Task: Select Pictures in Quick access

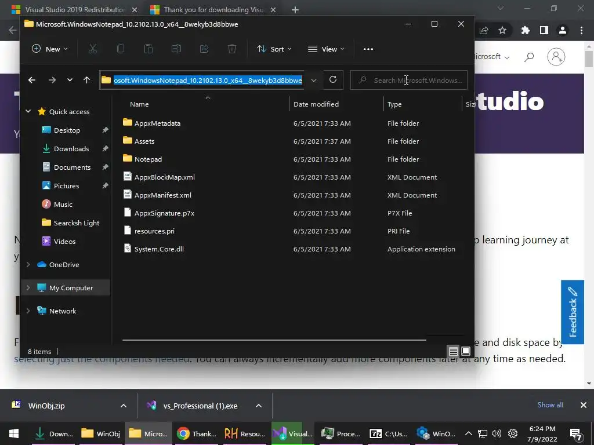Action: [x=66, y=186]
